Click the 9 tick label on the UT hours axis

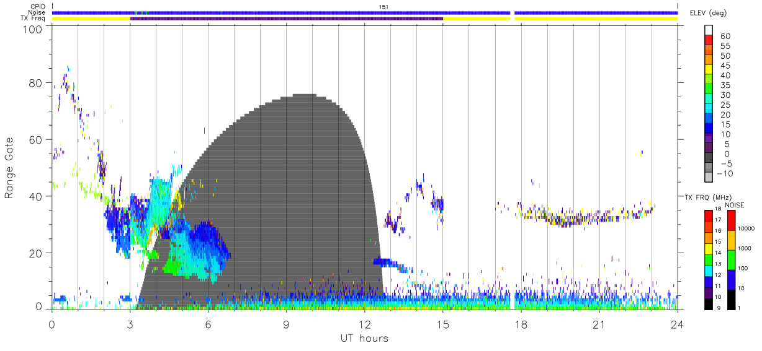coord(287,323)
